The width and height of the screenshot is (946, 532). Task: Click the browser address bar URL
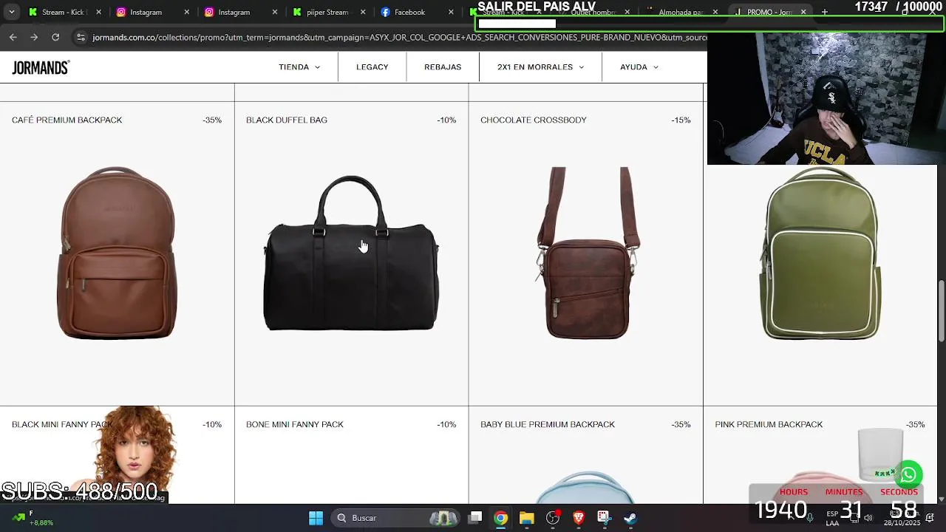click(399, 37)
